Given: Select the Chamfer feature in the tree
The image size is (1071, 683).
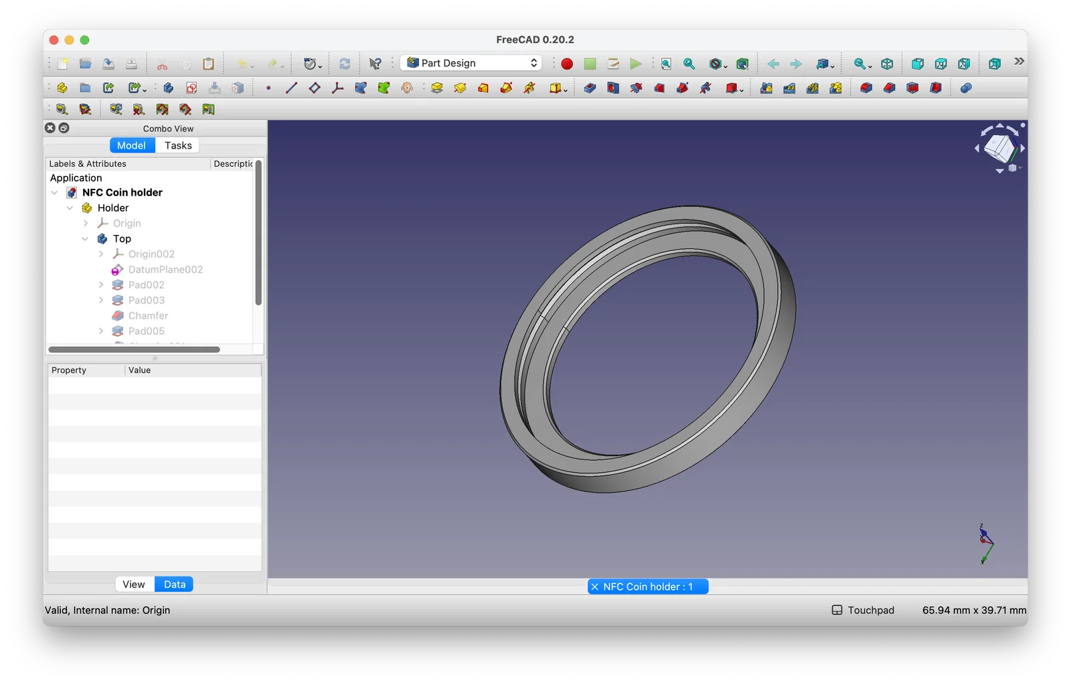Looking at the screenshot, I should (148, 316).
